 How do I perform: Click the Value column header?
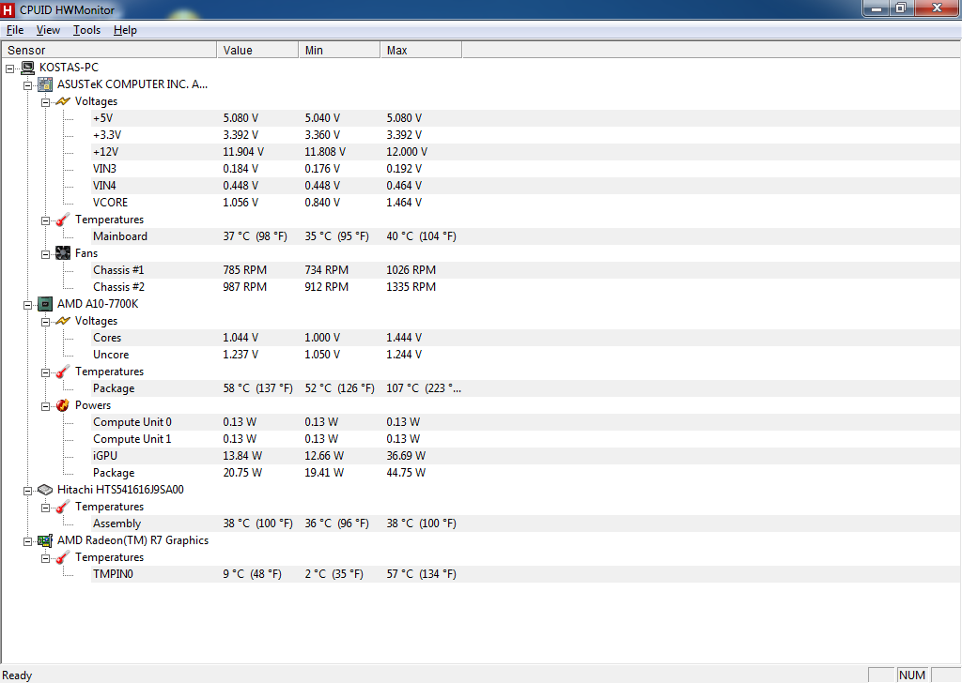click(257, 51)
